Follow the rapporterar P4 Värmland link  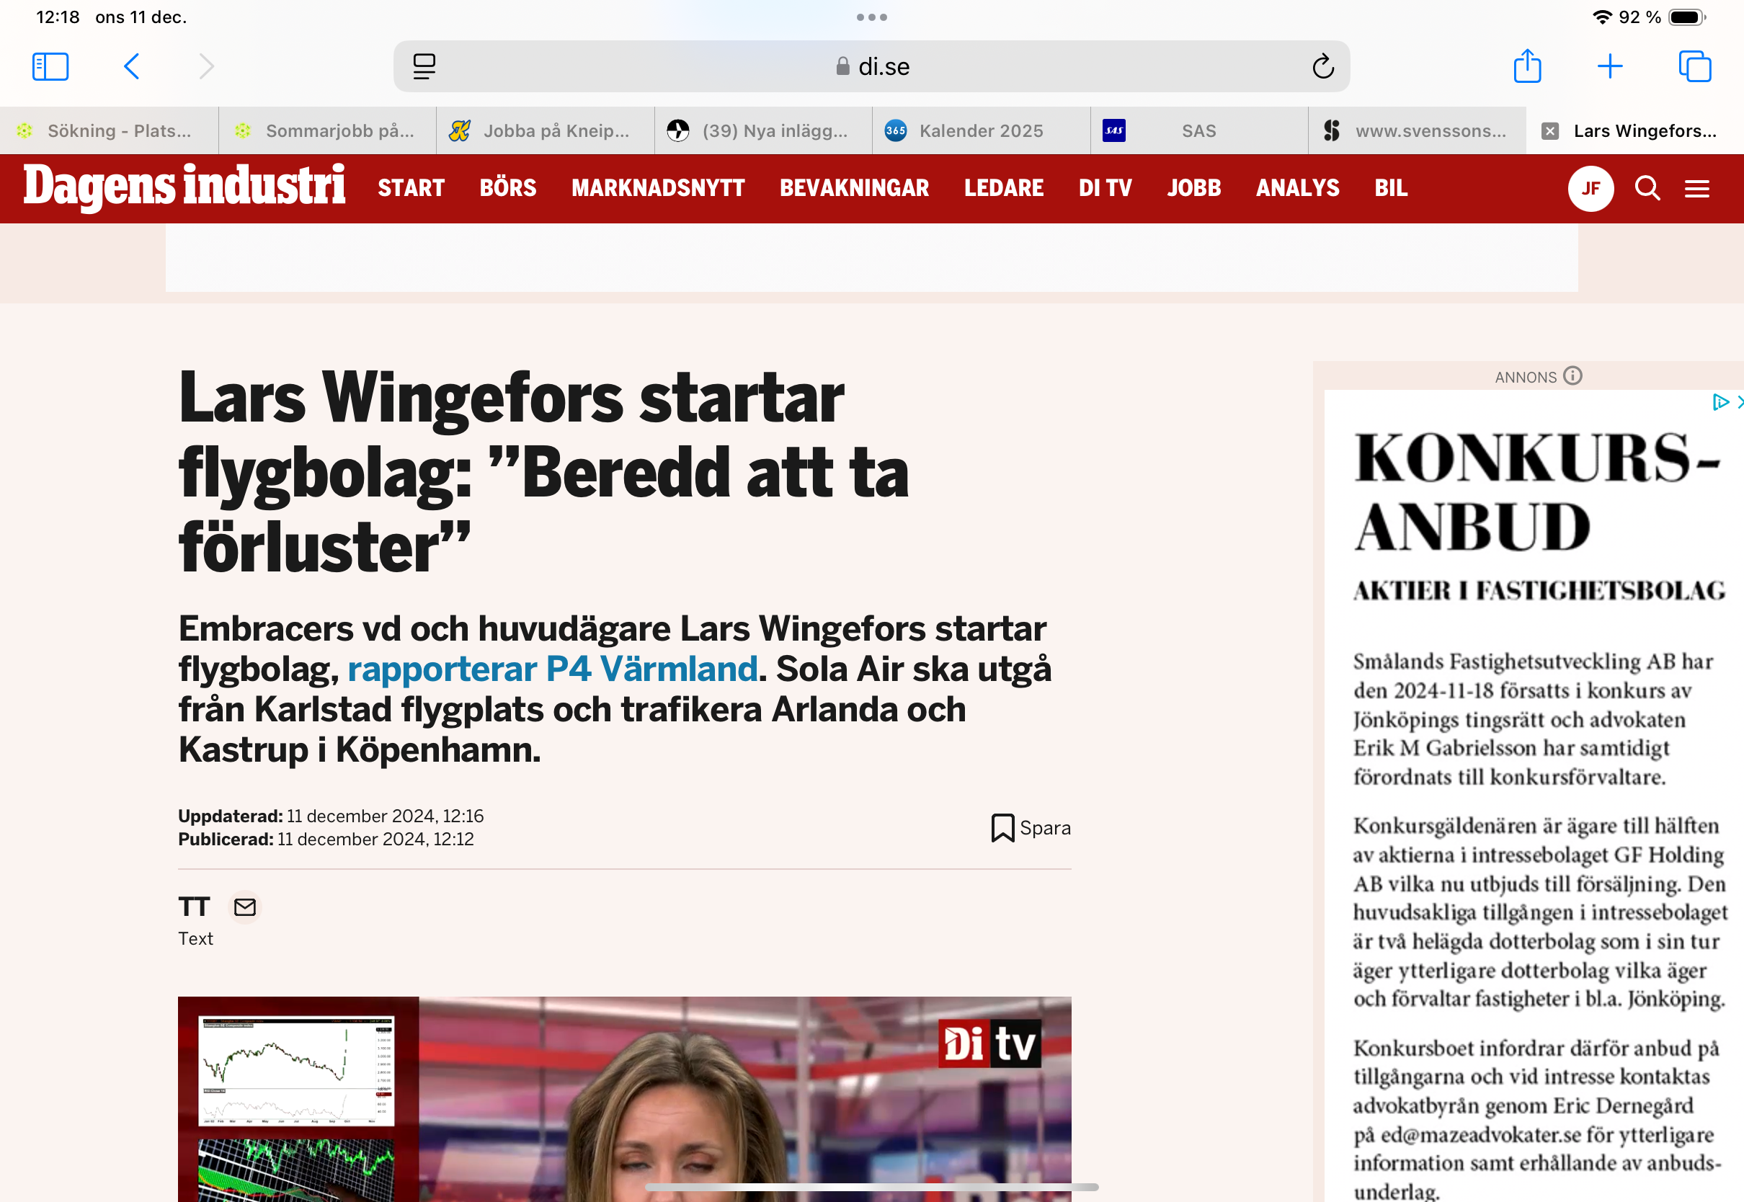pyautogui.click(x=552, y=669)
